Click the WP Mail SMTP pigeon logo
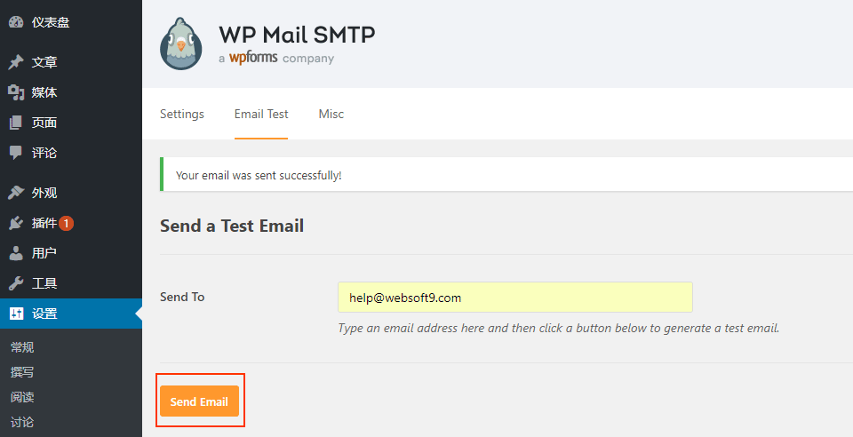Image resolution: width=853 pixels, height=437 pixels. (182, 44)
